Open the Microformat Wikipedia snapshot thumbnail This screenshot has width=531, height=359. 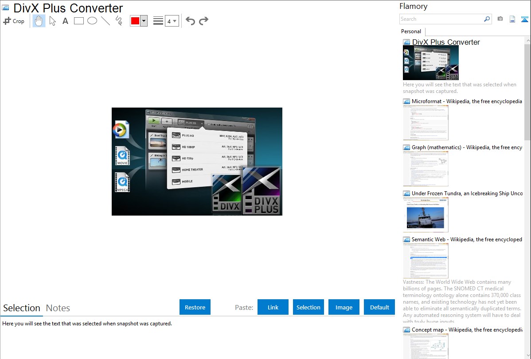click(426, 123)
